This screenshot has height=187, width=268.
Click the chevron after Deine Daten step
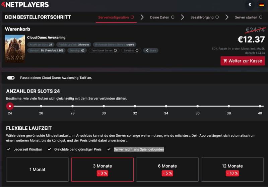[x=183, y=17]
